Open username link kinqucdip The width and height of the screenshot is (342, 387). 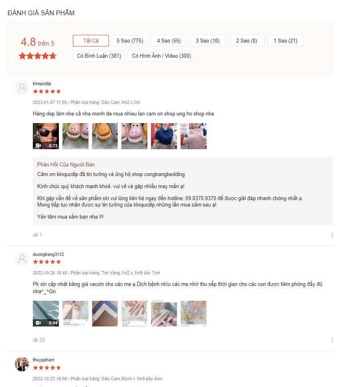click(42, 83)
